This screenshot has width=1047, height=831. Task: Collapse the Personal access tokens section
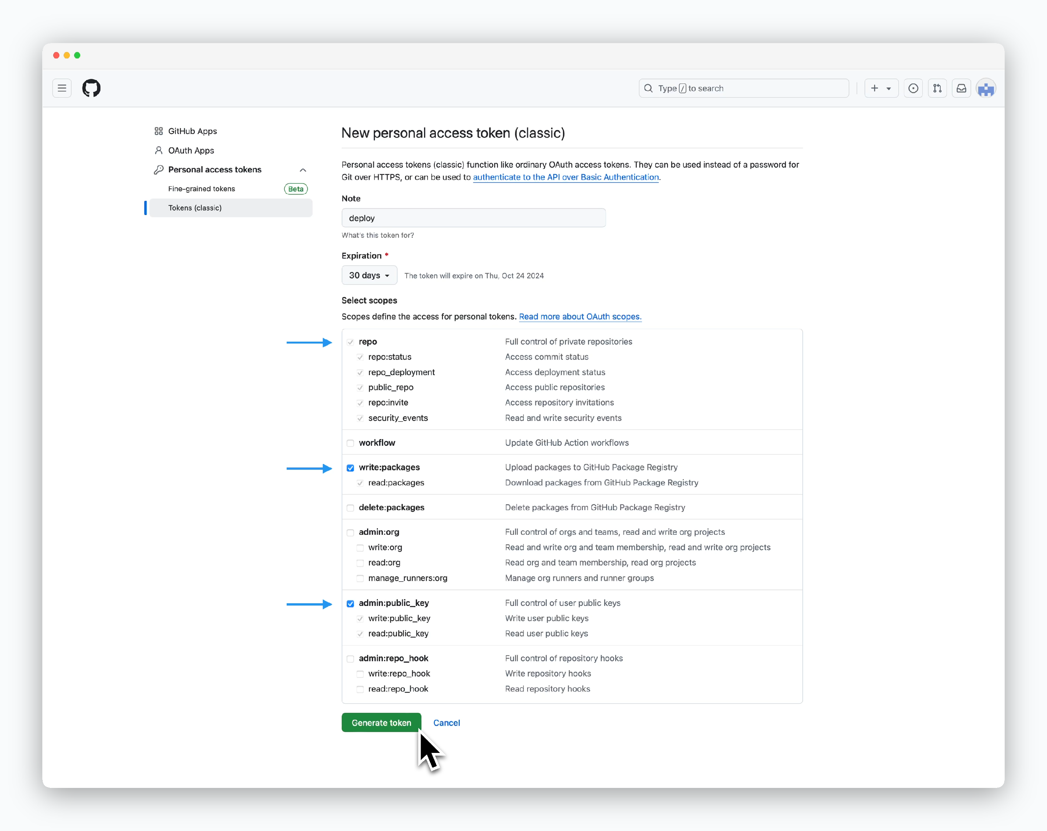[x=302, y=170]
